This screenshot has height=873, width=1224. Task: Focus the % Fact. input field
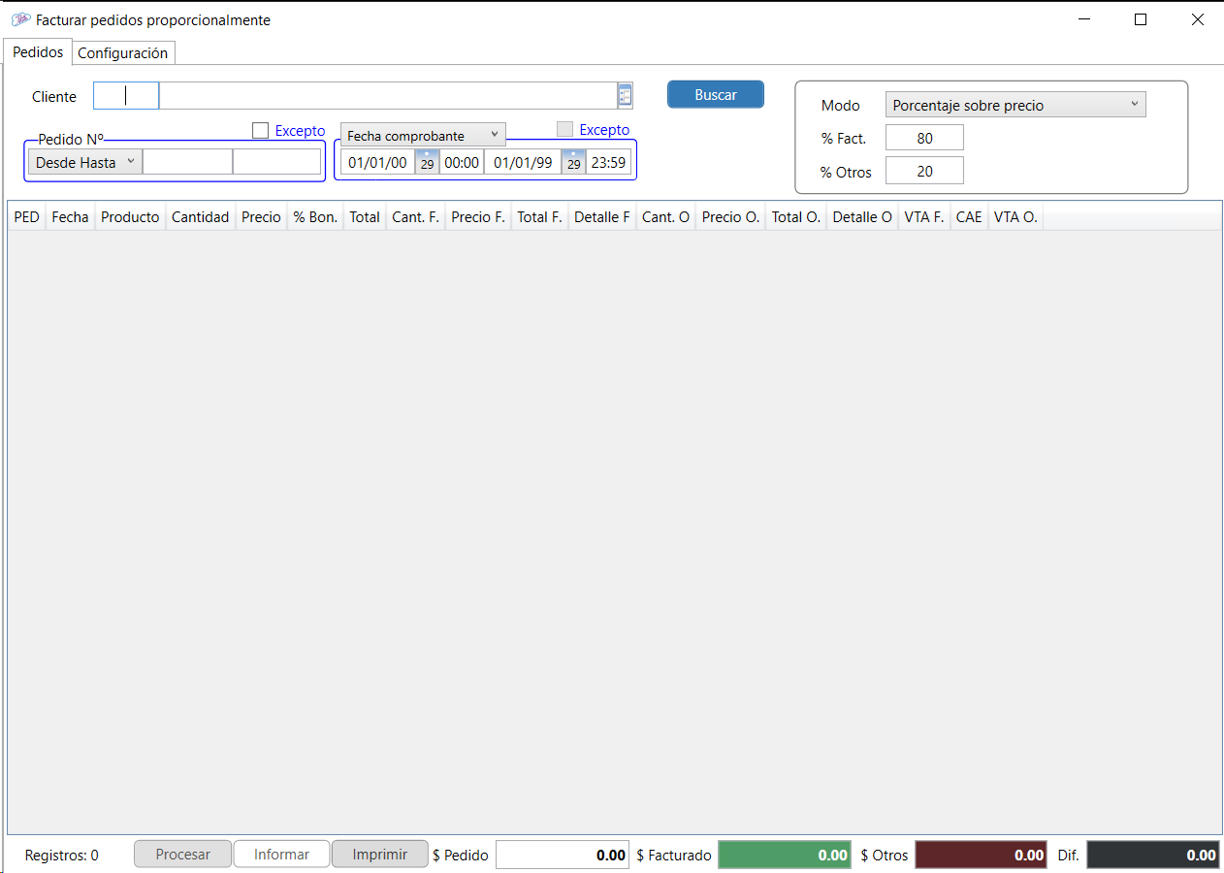[x=924, y=138]
